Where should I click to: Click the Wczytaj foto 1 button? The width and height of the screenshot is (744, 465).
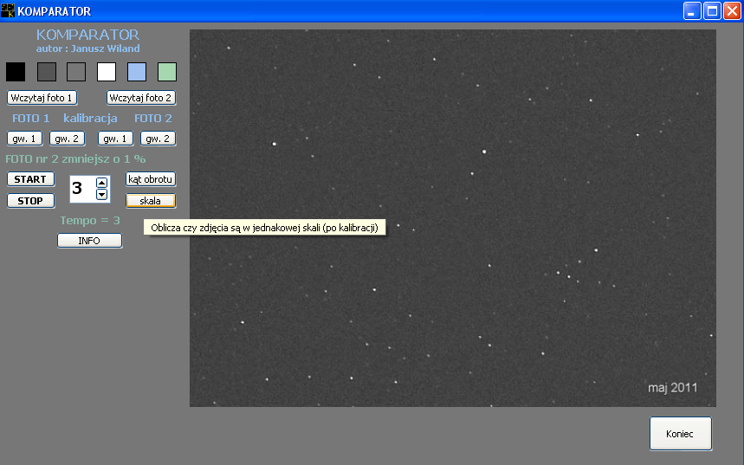(x=42, y=98)
